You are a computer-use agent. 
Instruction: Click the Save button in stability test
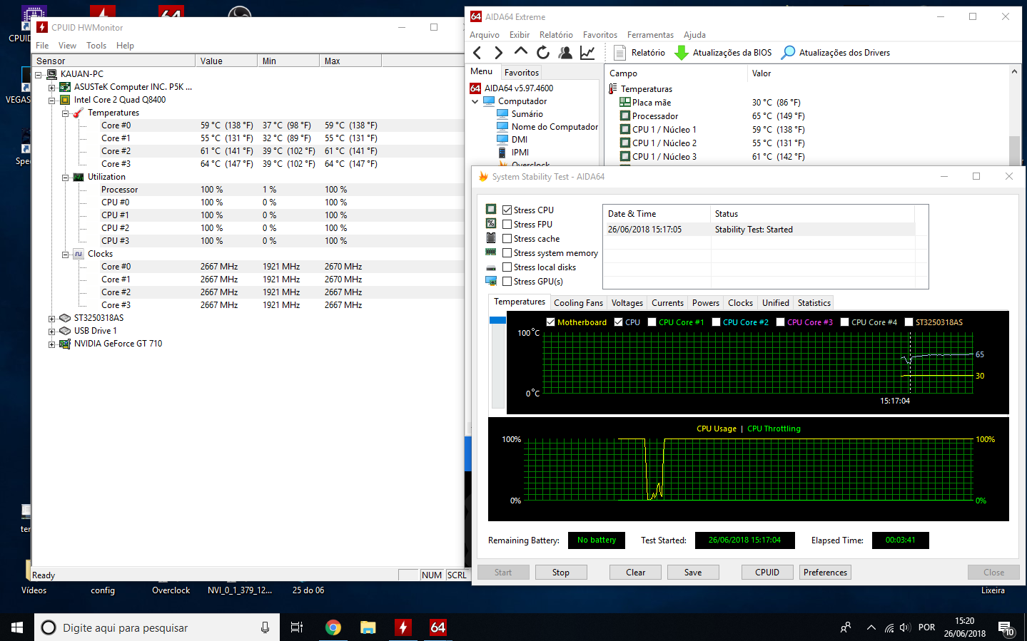693,573
